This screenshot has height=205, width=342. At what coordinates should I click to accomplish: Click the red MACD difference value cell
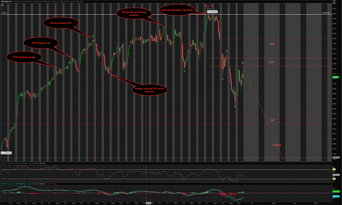50,184
